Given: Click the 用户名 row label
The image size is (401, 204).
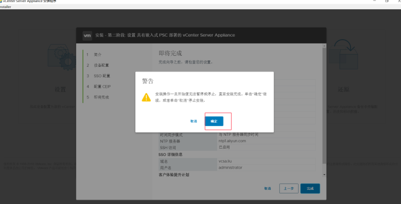Looking at the screenshot, I should pyautogui.click(x=165, y=168).
